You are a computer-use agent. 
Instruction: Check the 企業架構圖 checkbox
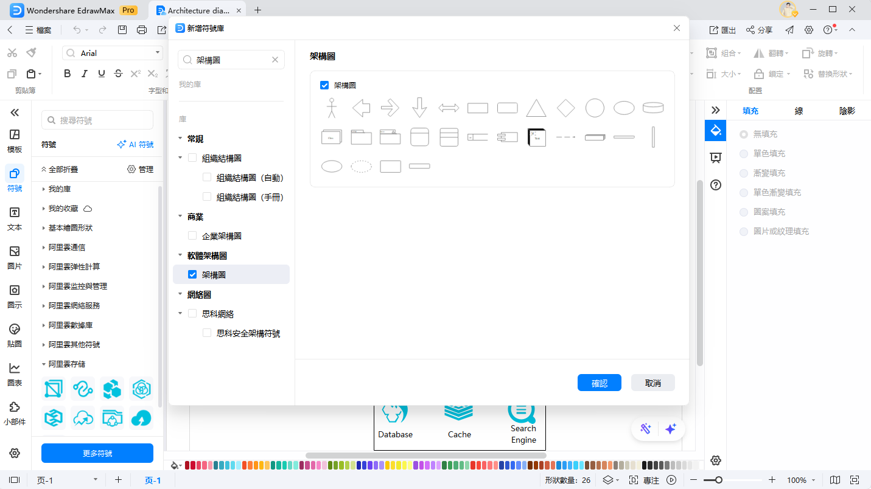192,236
